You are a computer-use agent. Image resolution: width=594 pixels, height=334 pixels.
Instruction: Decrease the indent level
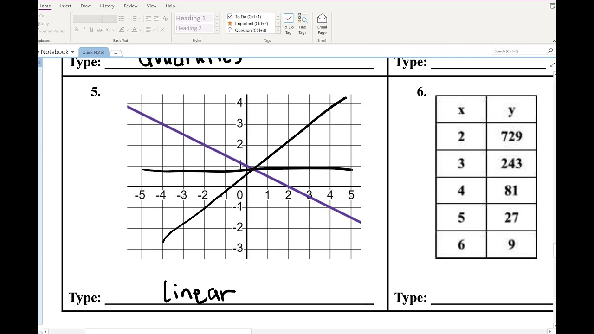(148, 19)
